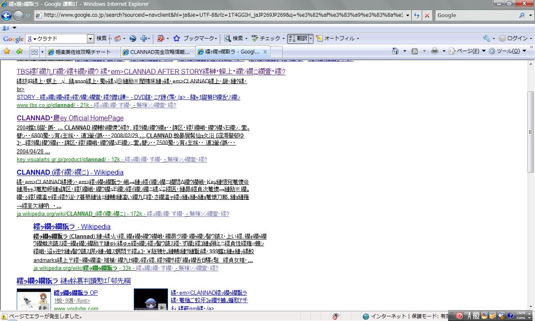Viewport: 535px width, 321px height.
Task: Click the page error warning icon in status bar
Action: click(4, 316)
